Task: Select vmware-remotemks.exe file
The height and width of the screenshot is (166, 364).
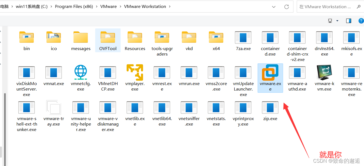Action: (x=351, y=81)
